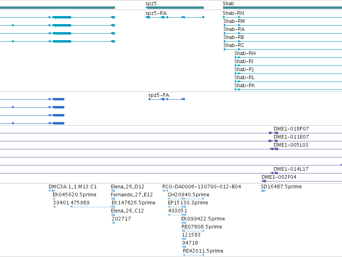Click the 493051 feature label

tap(178, 211)
